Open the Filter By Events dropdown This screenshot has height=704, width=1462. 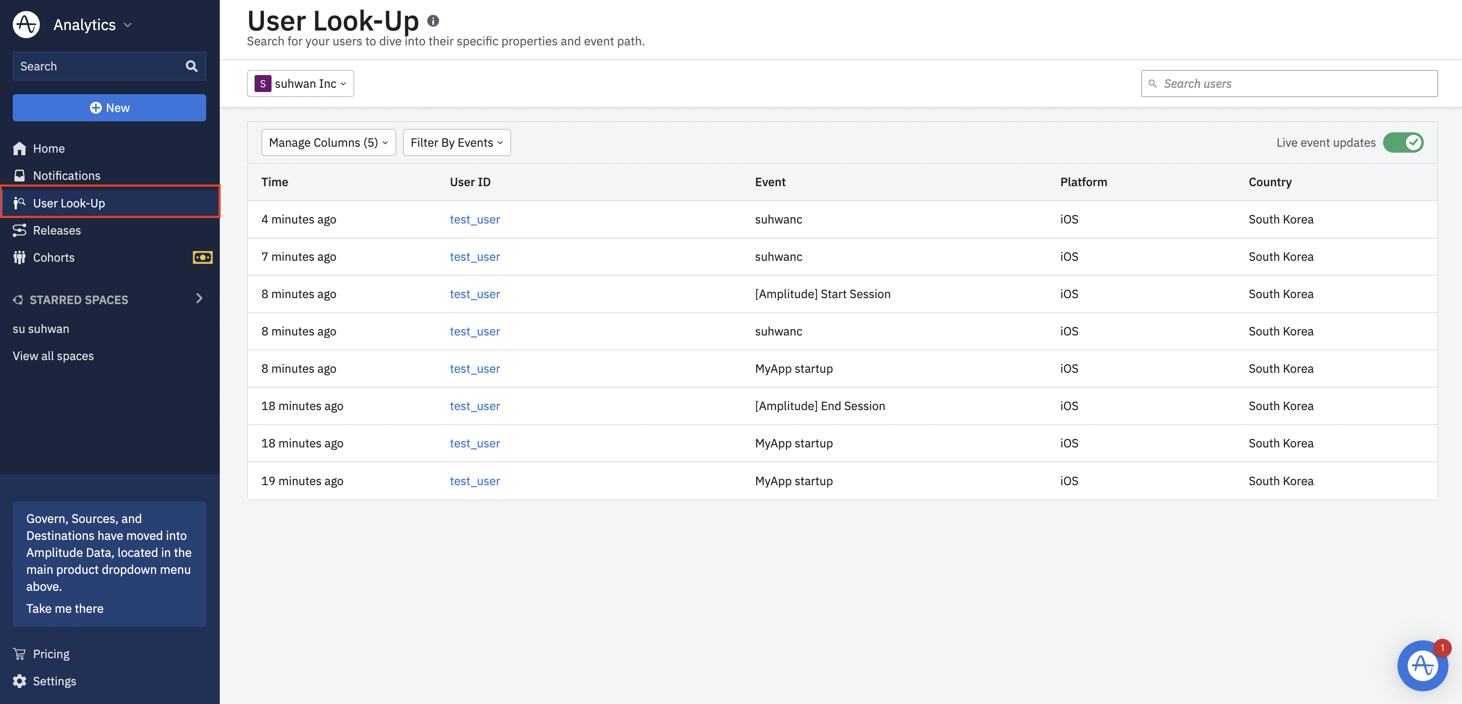pyautogui.click(x=457, y=142)
